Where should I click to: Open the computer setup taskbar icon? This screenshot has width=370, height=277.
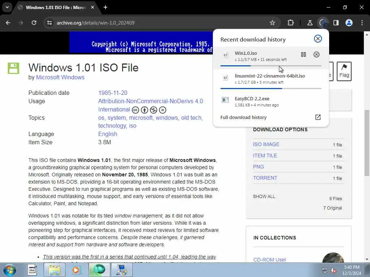coord(122,270)
